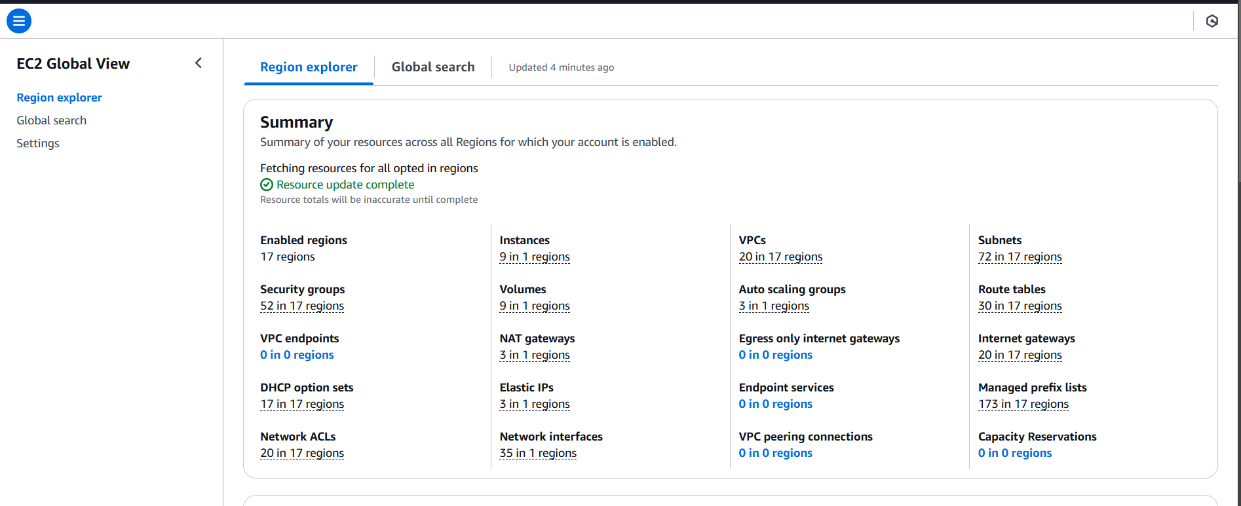Click the Summary heading
This screenshot has height=506, width=1241.
coord(296,122)
